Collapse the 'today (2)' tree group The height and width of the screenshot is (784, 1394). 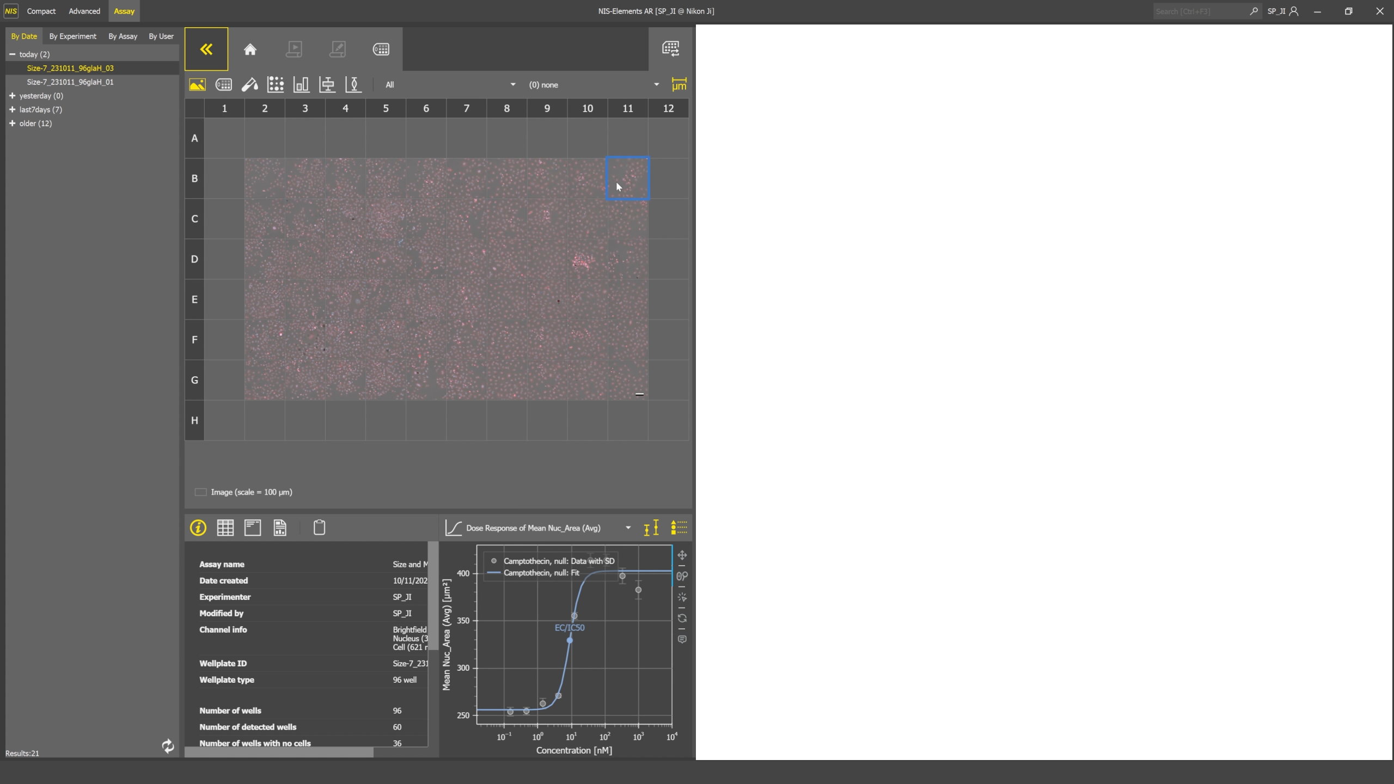click(12, 54)
